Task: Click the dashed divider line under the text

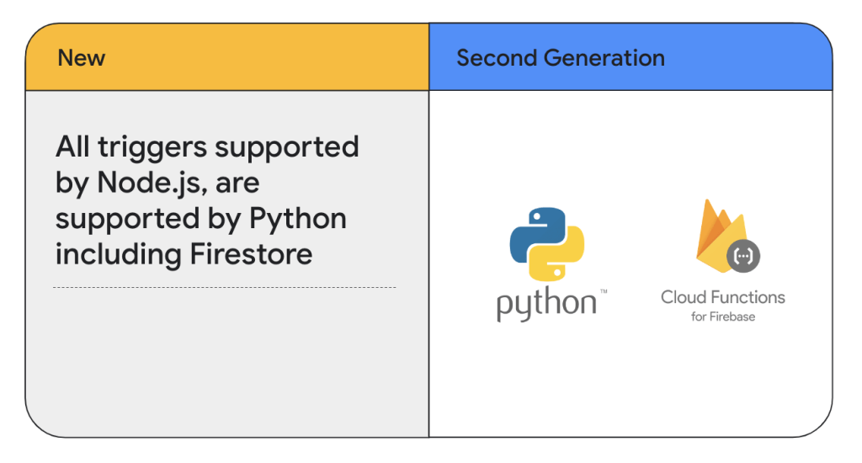Action: tap(224, 287)
